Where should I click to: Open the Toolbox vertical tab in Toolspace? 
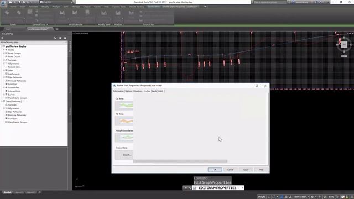pyautogui.click(x=70, y=111)
